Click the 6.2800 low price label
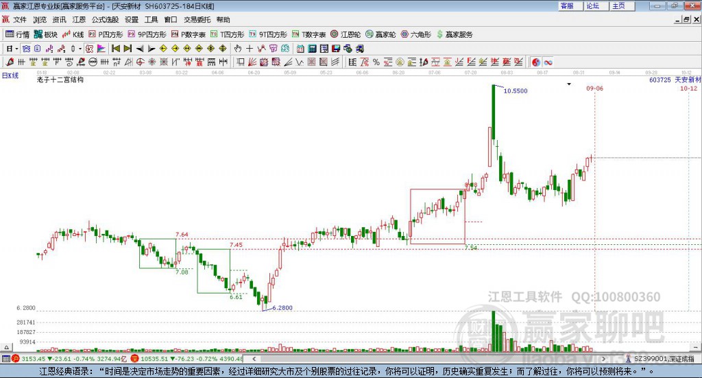 (x=282, y=308)
